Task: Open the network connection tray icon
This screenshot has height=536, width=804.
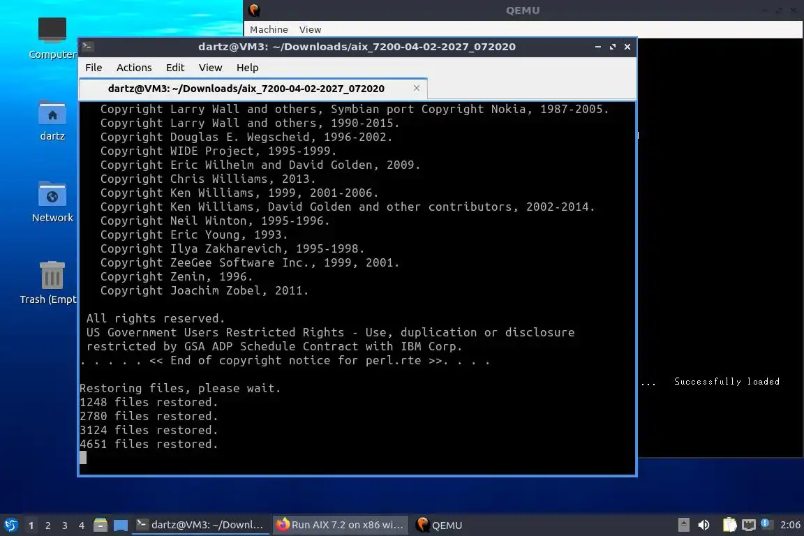Action: coord(749,525)
